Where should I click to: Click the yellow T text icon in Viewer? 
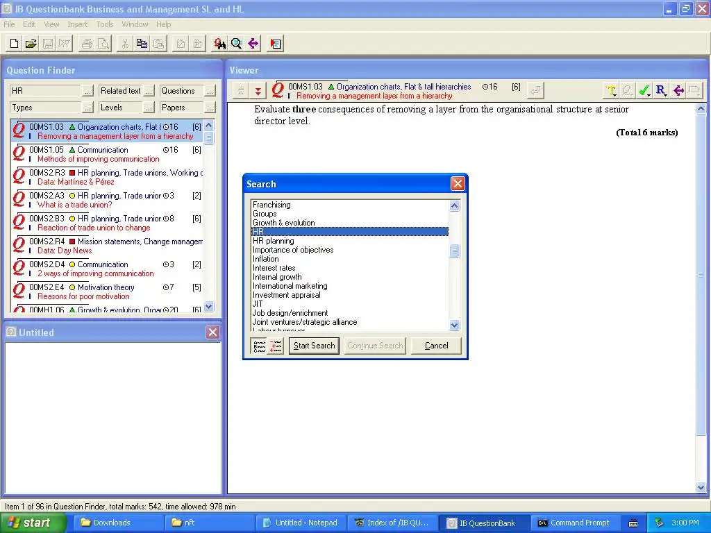tap(612, 91)
